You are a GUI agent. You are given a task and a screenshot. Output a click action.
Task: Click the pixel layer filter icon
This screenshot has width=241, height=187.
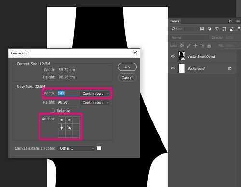(202, 29)
